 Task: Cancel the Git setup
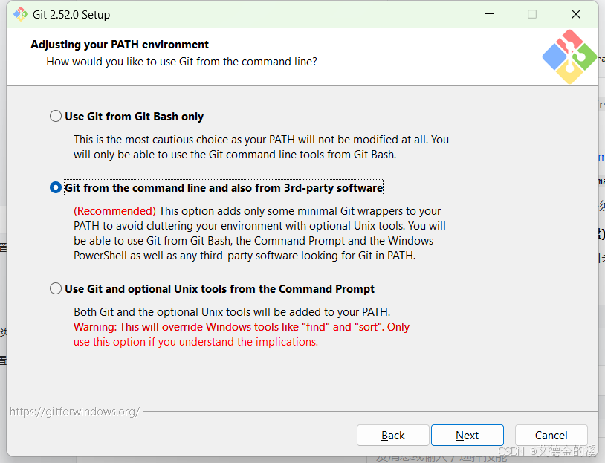coord(551,436)
